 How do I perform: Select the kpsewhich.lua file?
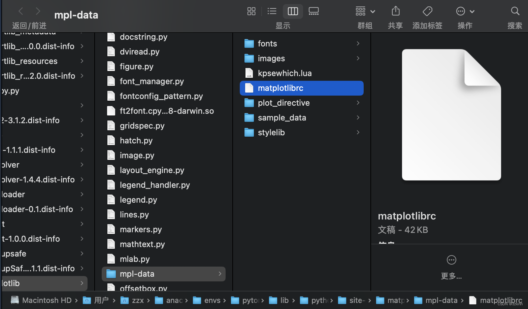(x=302, y=73)
